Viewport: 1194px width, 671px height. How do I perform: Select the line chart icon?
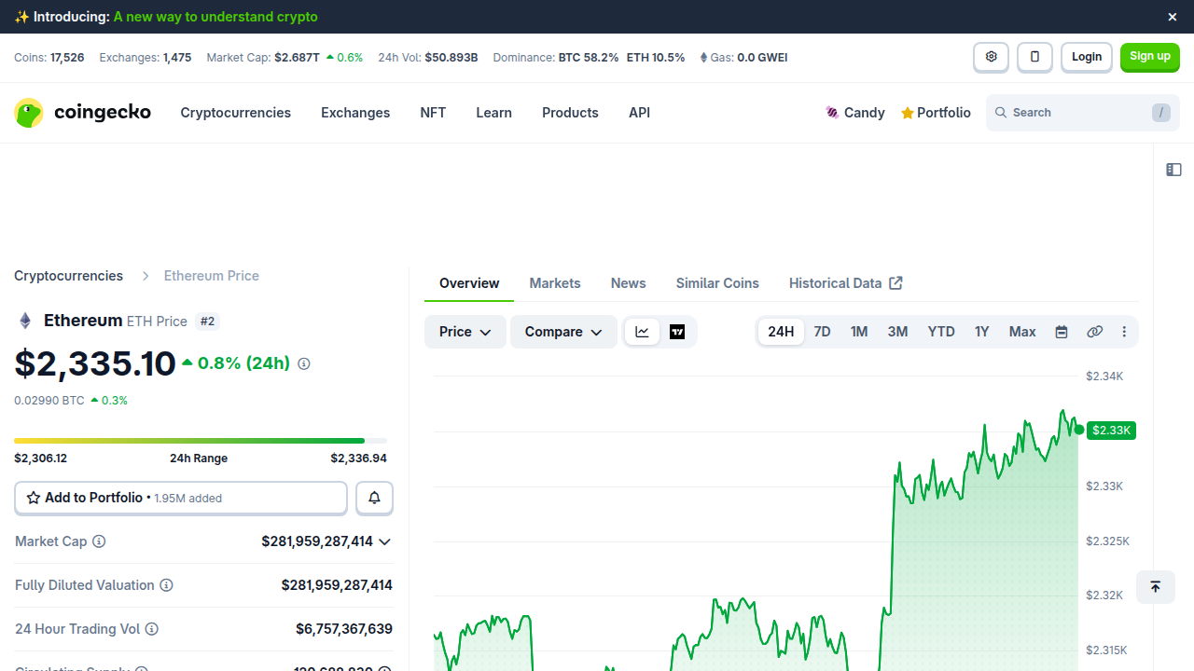(642, 331)
